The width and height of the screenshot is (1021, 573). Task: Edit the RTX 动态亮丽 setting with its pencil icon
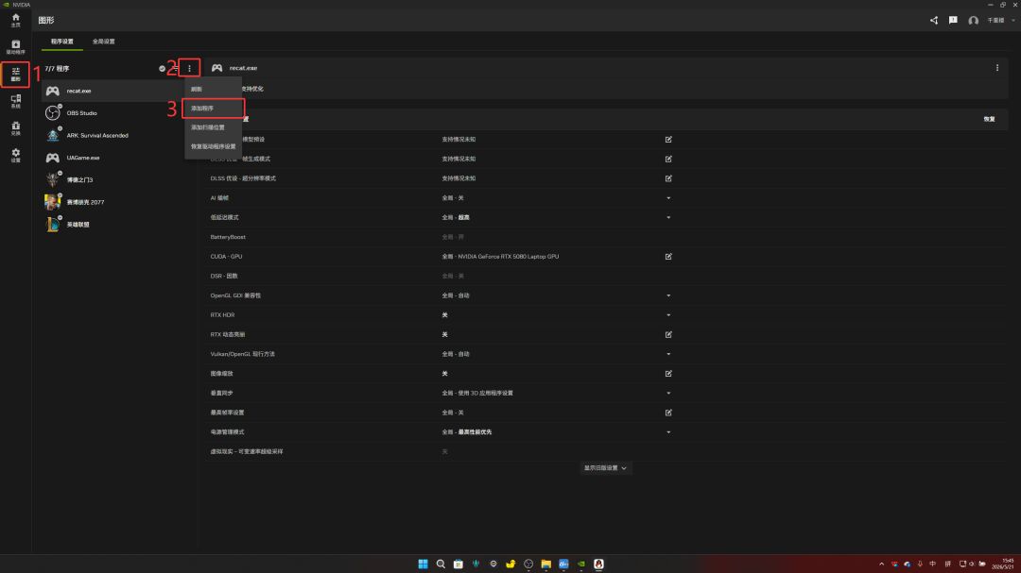point(668,334)
